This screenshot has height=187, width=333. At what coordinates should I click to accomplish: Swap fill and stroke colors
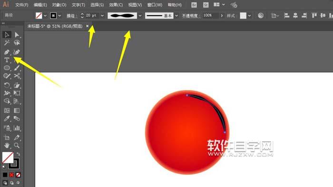point(18,154)
